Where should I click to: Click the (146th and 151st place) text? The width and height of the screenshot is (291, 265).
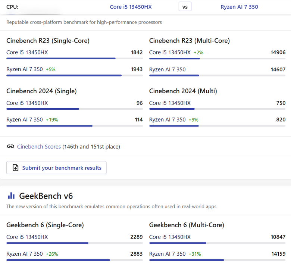coord(91,147)
